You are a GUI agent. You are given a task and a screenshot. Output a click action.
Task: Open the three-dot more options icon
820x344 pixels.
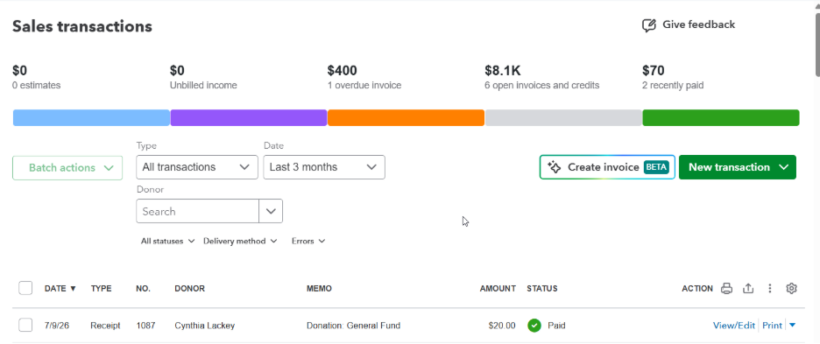770,288
